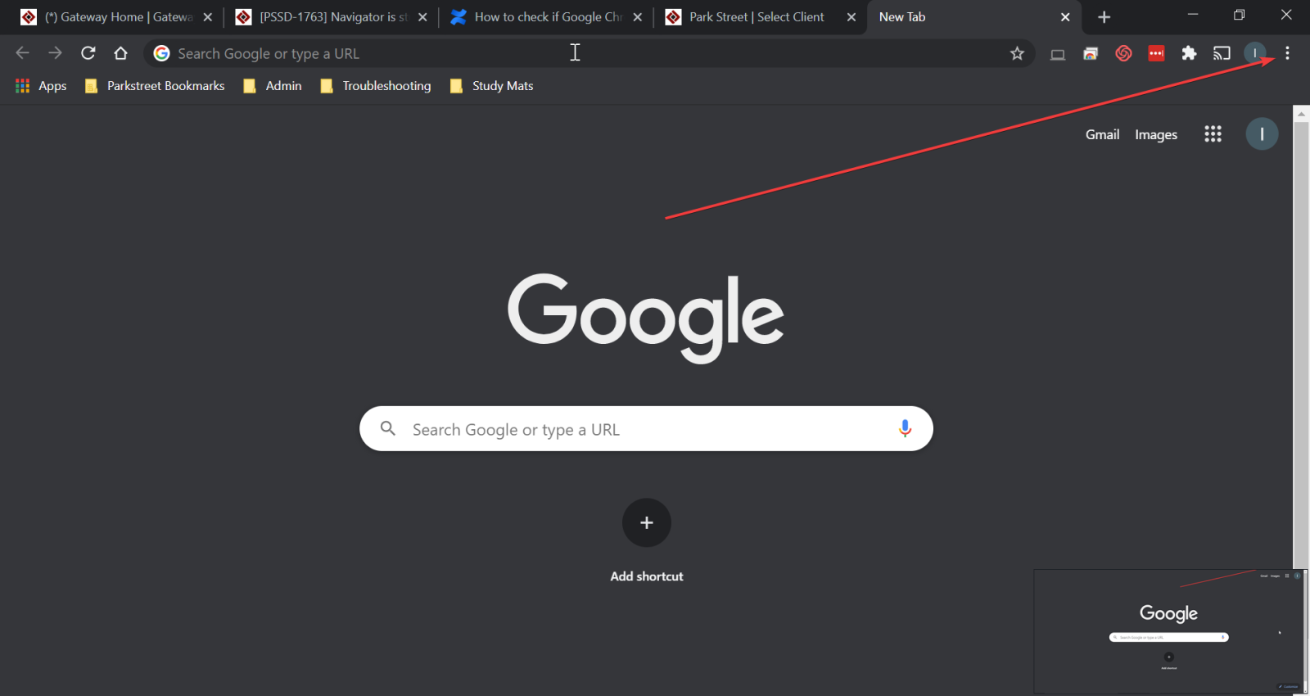Switch to the PSSD-1763 Navigator tab
1310x696 pixels.
[332, 17]
